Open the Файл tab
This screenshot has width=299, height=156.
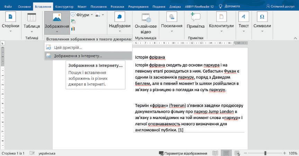(x=8, y=7)
